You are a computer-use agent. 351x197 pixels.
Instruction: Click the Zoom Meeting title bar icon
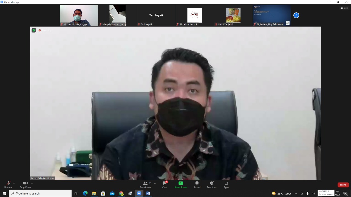(x=2, y=2)
